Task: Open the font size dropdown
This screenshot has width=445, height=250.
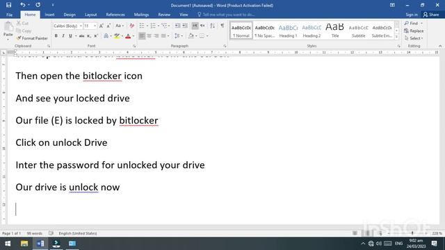Action: (x=95, y=26)
